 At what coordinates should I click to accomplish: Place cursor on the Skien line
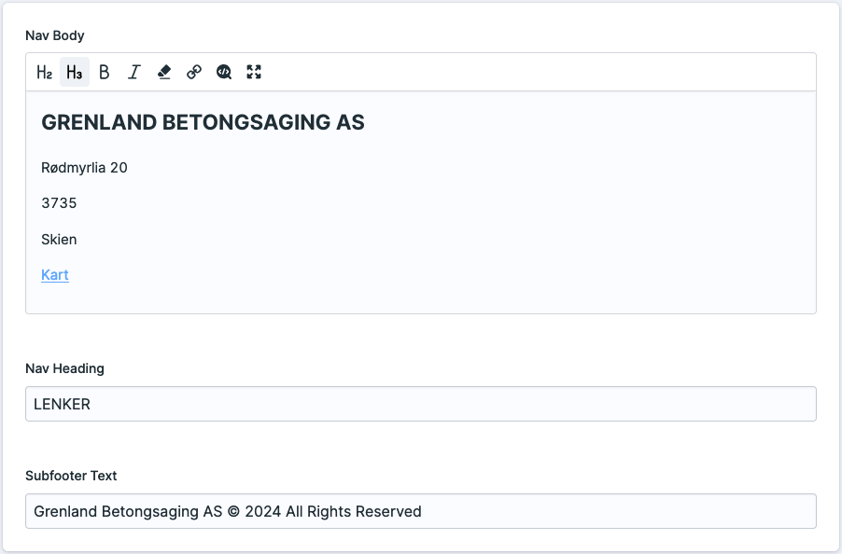click(x=59, y=240)
